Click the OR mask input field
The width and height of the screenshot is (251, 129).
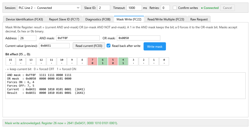click(139, 38)
